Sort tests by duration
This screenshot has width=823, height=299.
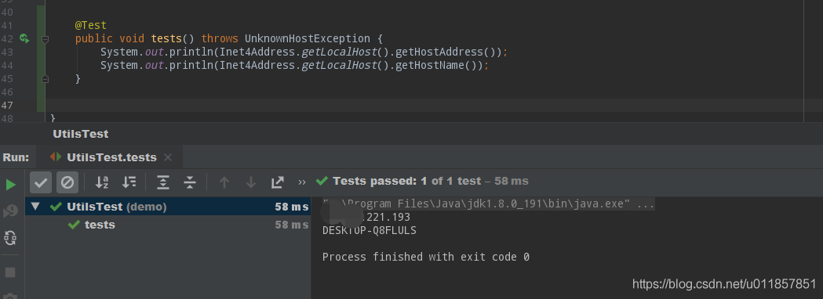coord(129,182)
